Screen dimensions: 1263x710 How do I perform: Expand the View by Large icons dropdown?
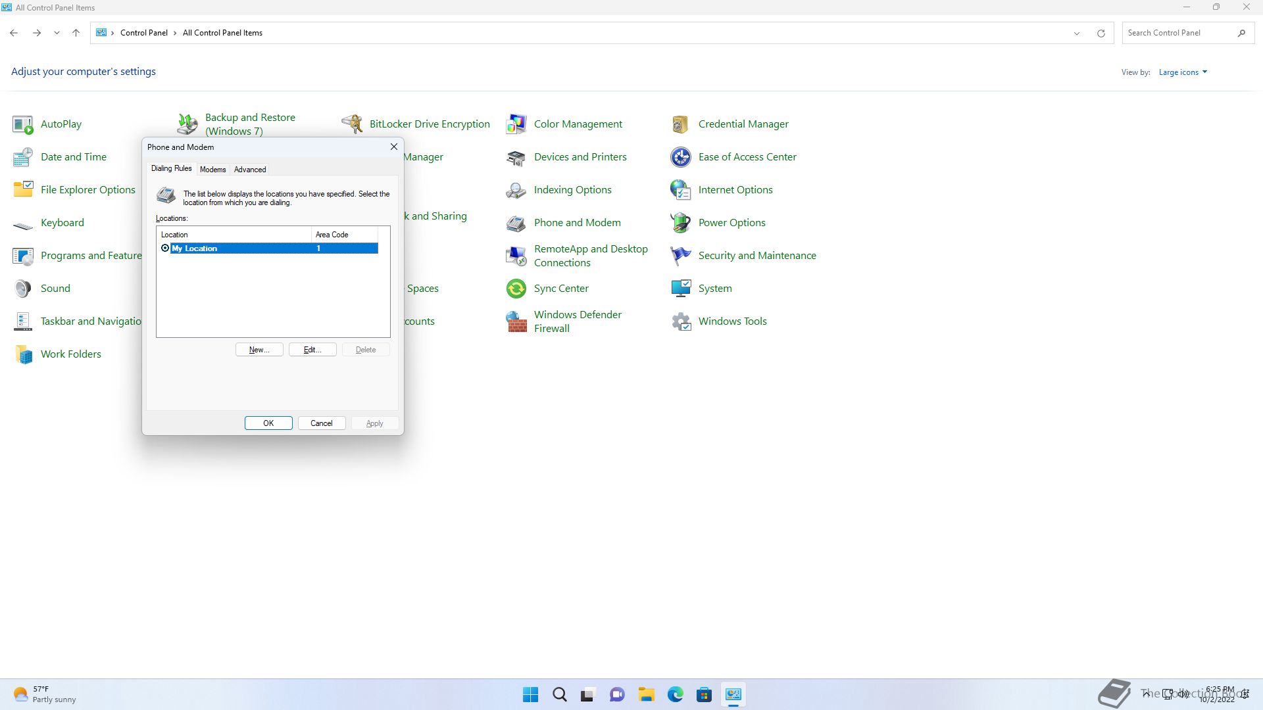click(1183, 72)
